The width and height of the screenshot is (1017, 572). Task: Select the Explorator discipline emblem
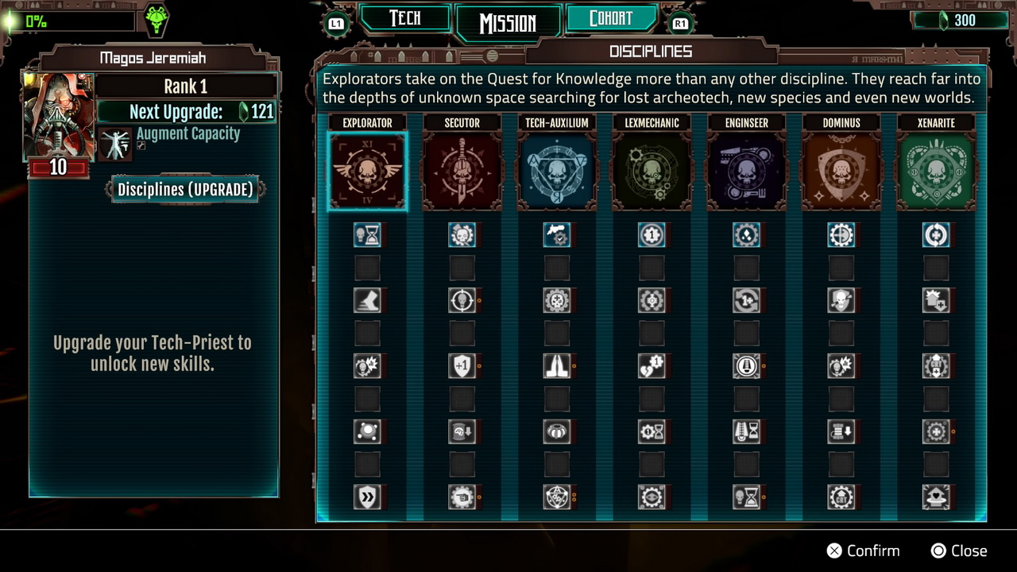pos(367,172)
